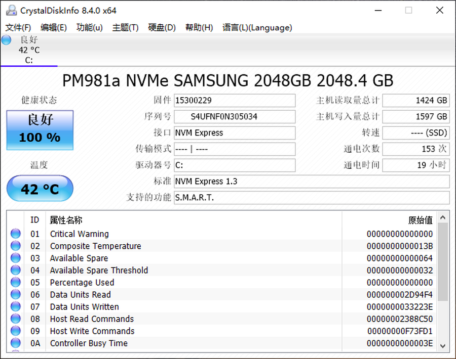
Task: Open the 文件(F) menu
Action: 18,28
